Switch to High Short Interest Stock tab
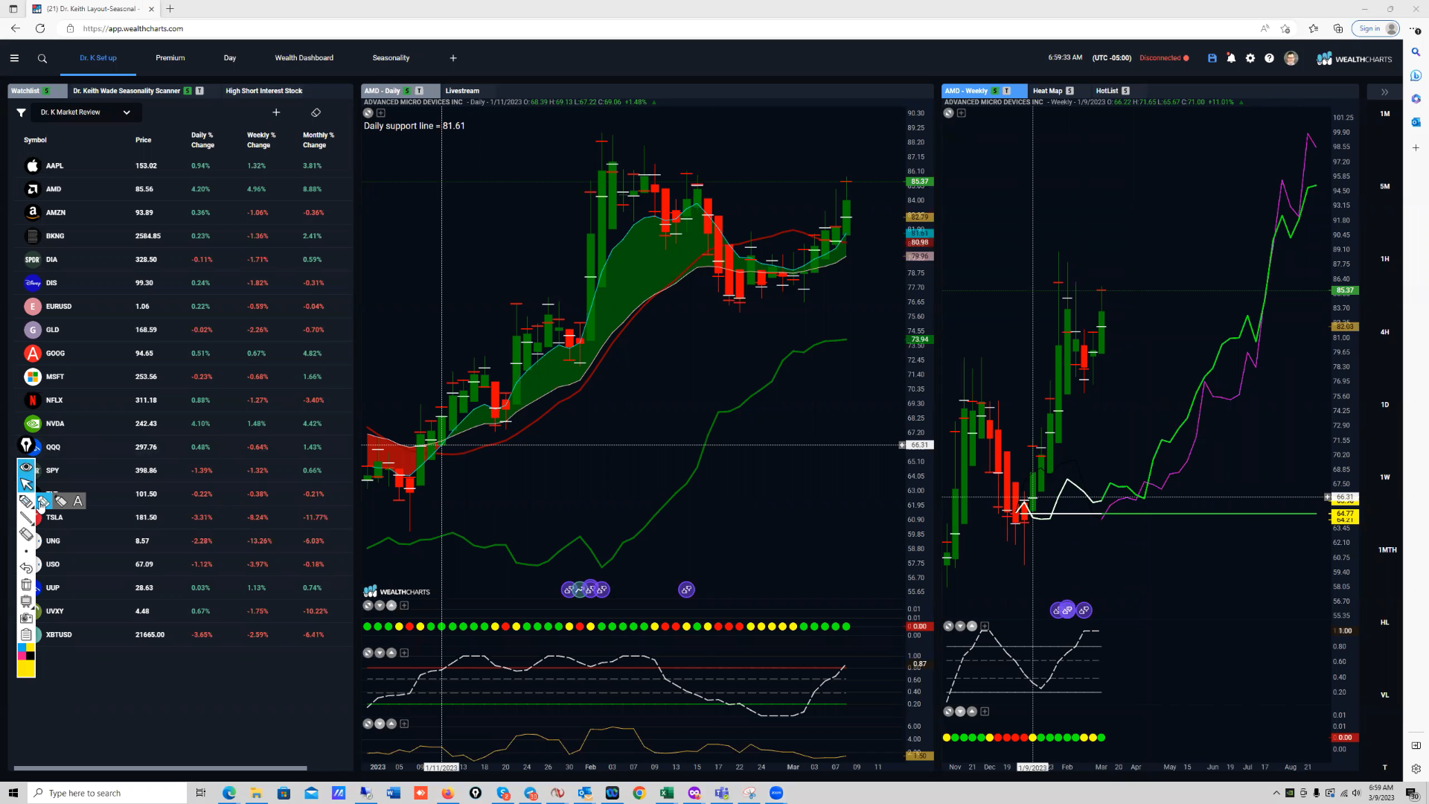Image resolution: width=1429 pixels, height=804 pixels. click(x=264, y=91)
